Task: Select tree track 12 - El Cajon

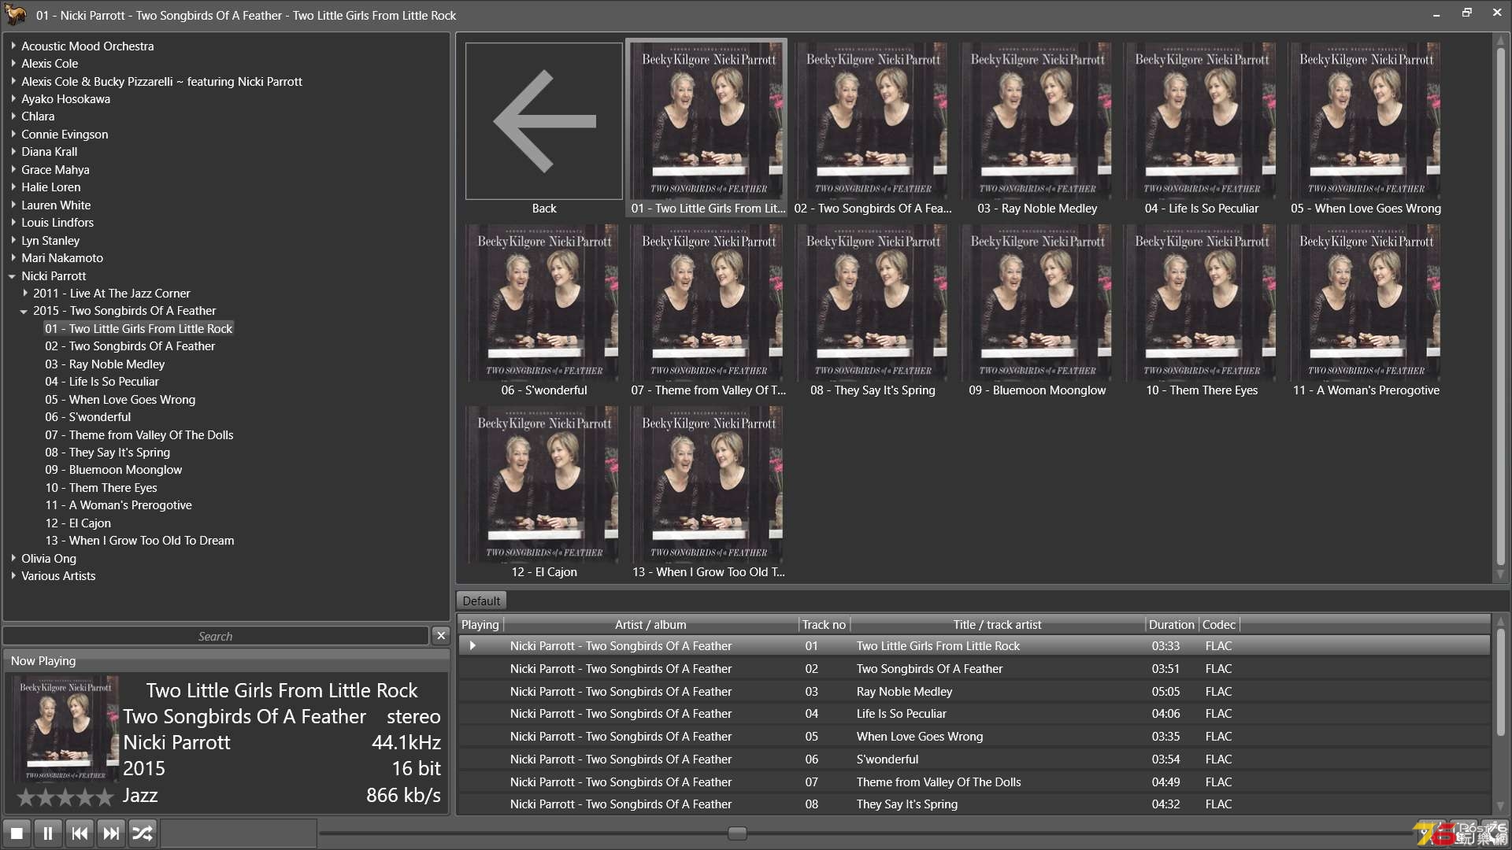Action: click(x=78, y=523)
